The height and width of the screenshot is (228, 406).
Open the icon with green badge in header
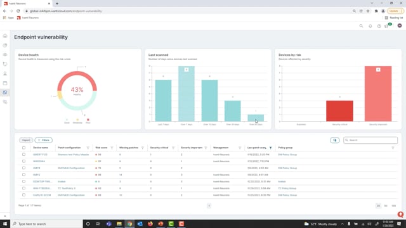pos(388,25)
